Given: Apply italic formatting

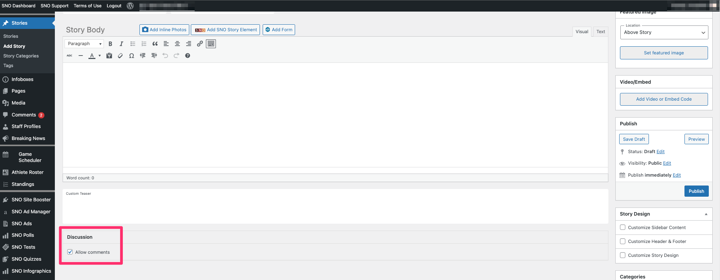Looking at the screenshot, I should [121, 44].
